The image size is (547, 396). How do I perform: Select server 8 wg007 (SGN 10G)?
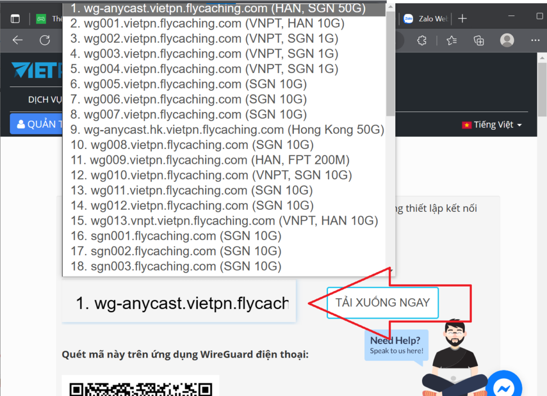[224, 114]
